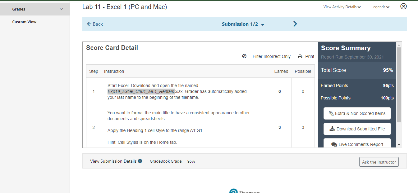This screenshot has height=193, width=418.
Task: Click the Lab 11 - Excel 1 title
Action: point(125,7)
